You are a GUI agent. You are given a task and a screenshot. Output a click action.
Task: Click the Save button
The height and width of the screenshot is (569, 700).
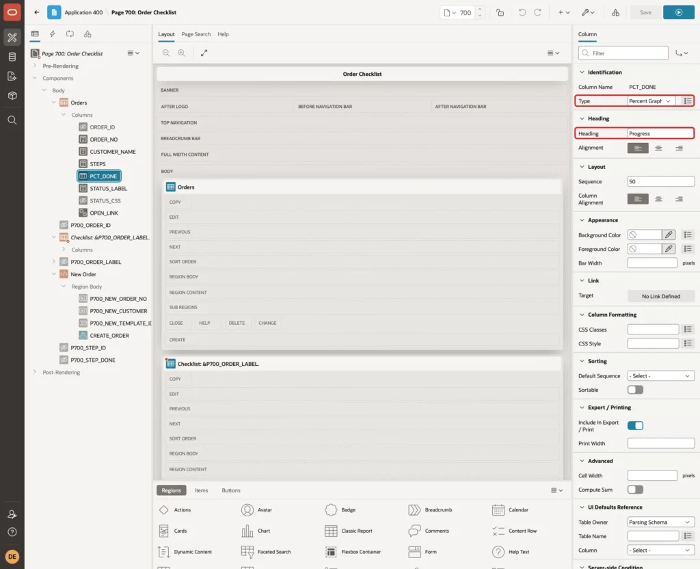tap(645, 12)
